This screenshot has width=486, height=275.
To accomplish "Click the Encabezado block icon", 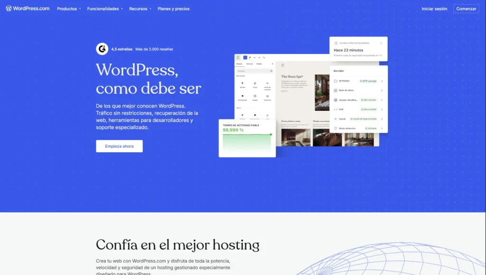I will (243, 96).
